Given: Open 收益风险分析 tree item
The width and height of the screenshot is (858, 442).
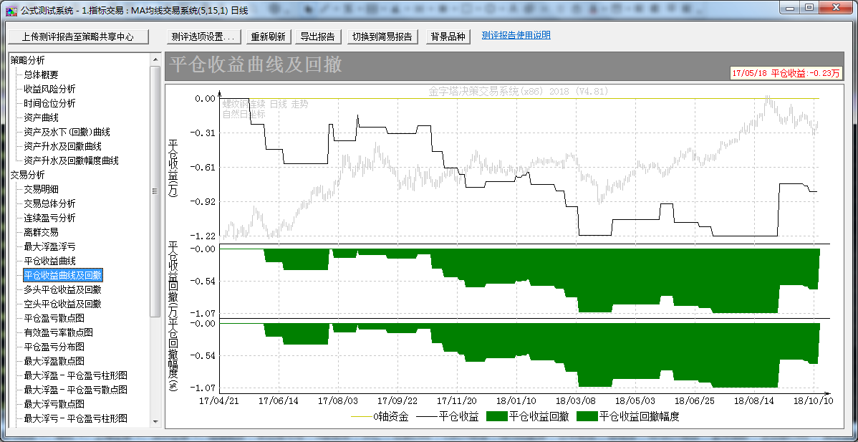Looking at the screenshot, I should (49, 89).
